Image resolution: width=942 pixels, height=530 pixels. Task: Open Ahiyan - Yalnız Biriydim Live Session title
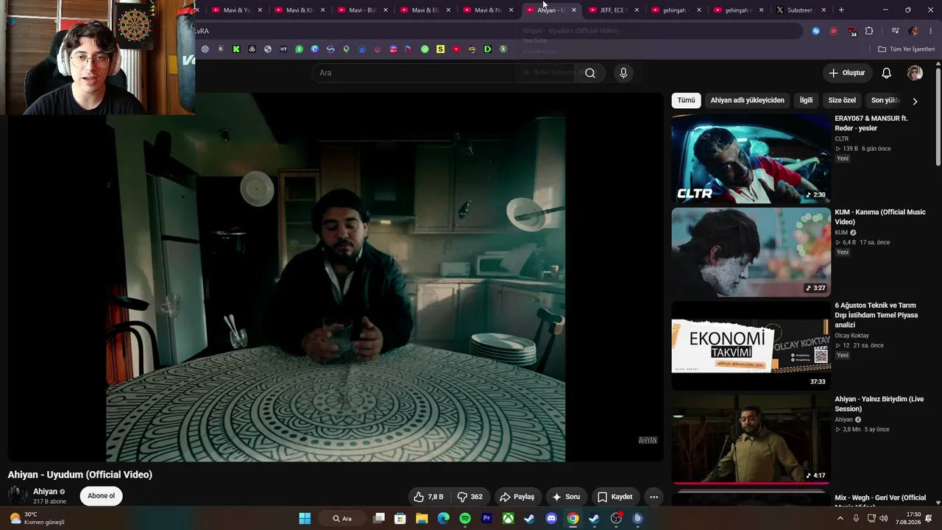(879, 404)
